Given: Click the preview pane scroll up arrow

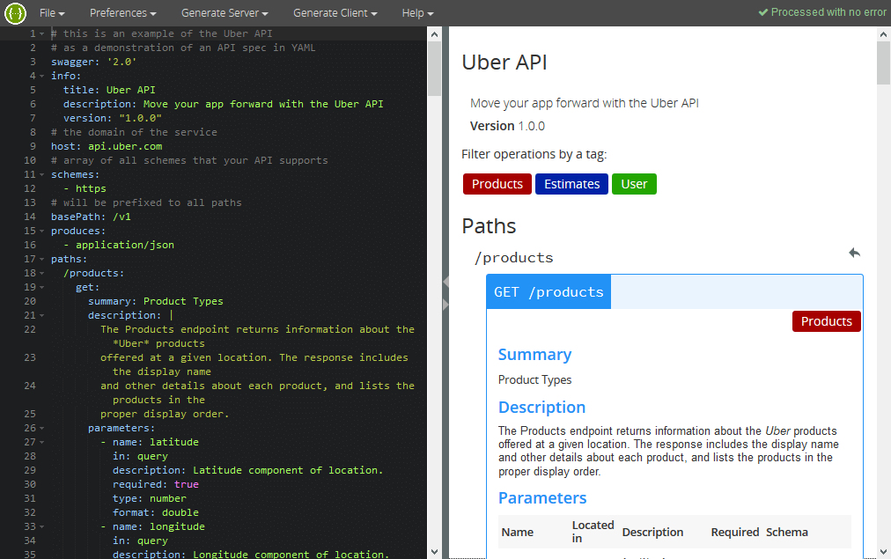Looking at the screenshot, I should tap(884, 34).
